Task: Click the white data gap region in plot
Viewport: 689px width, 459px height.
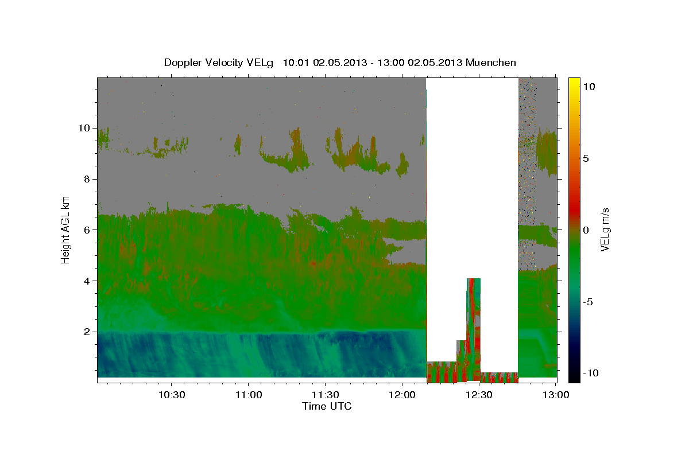Action: [x=472, y=178]
